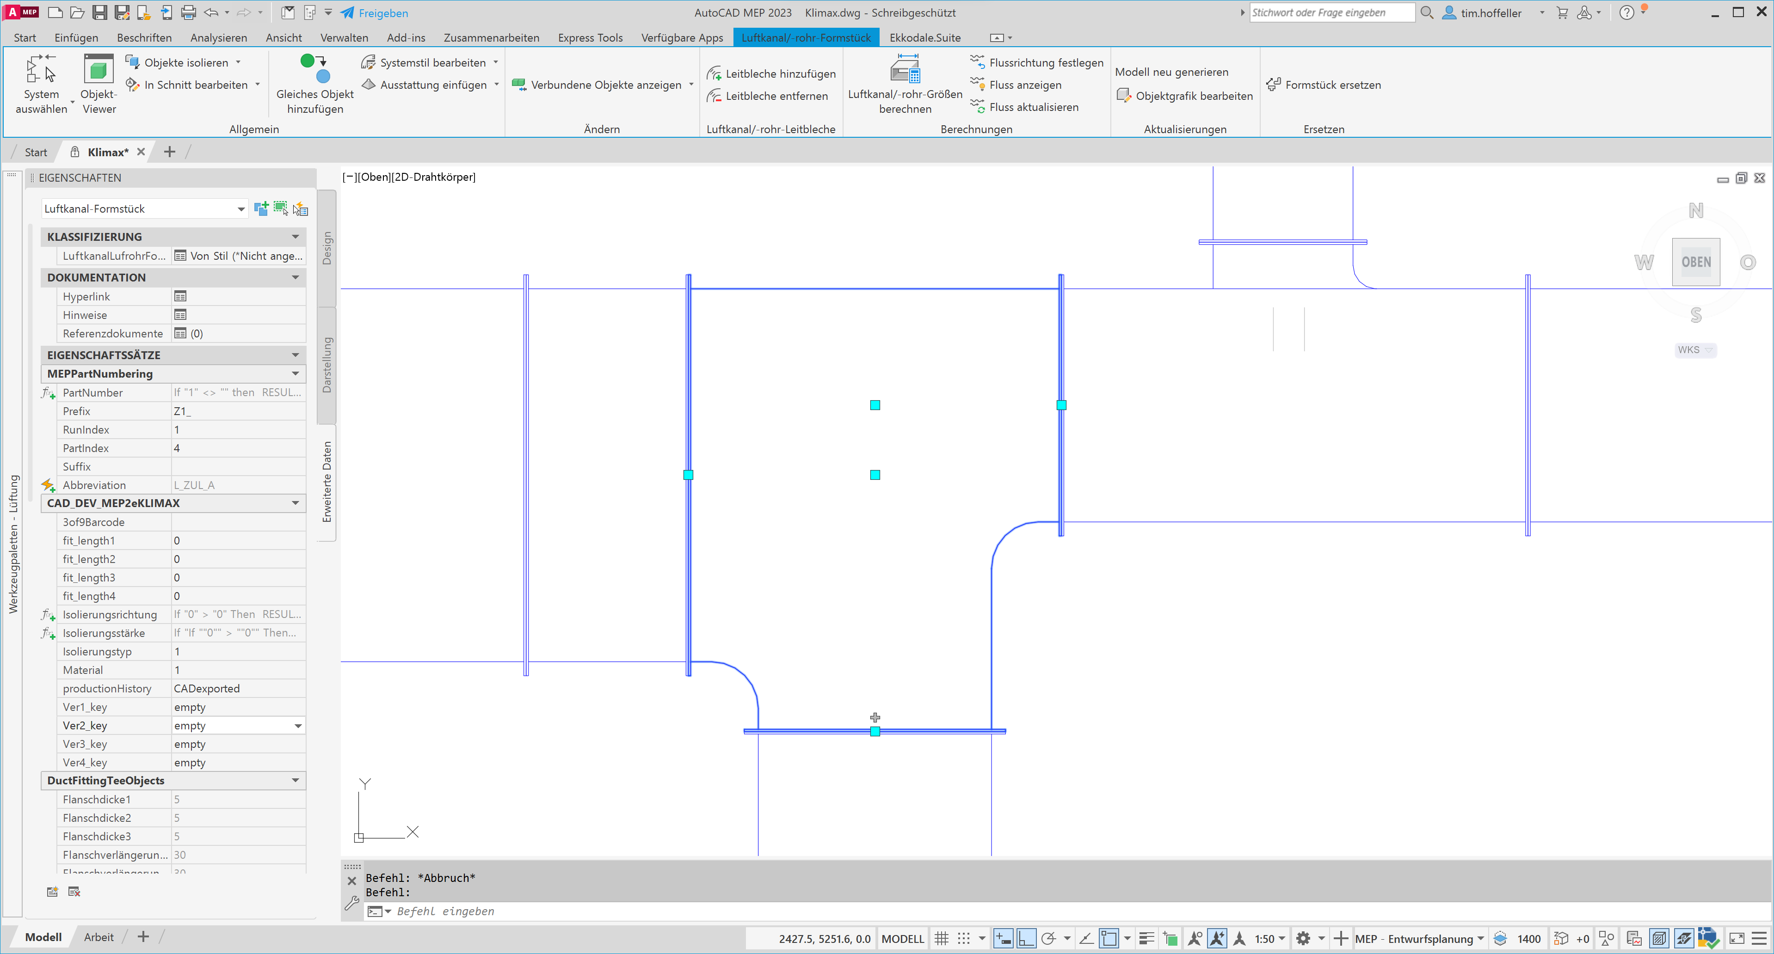Open the Referenzdokumente list icon

point(180,333)
